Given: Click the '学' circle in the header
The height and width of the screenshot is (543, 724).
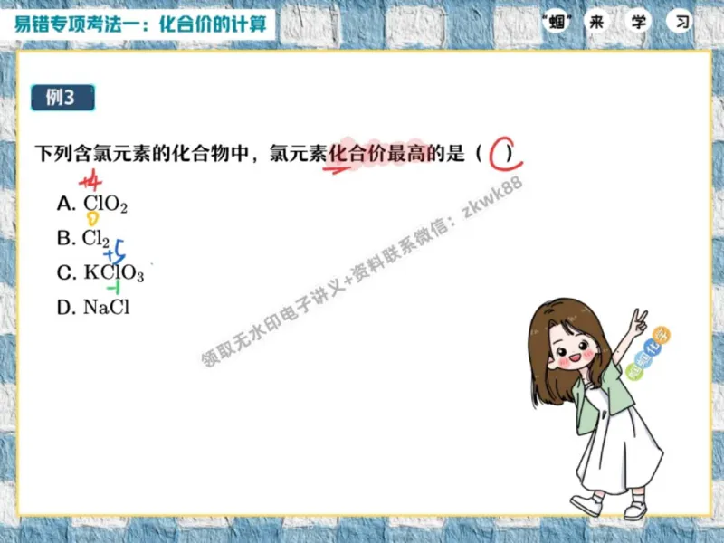Looking at the screenshot, I should (x=639, y=22).
